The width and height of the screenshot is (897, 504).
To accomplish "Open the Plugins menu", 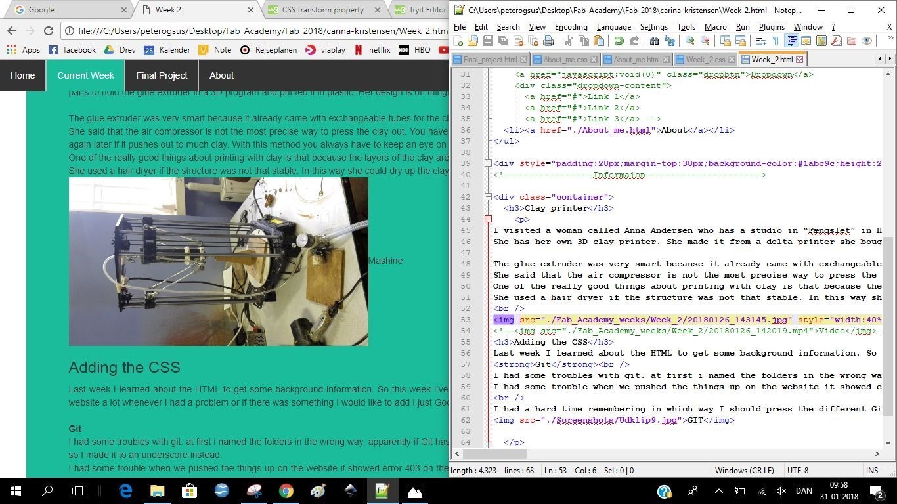I will pyautogui.click(x=772, y=27).
